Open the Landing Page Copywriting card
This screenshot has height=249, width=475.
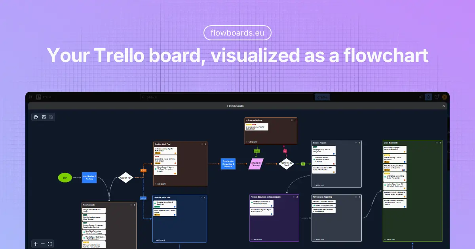pos(395,177)
